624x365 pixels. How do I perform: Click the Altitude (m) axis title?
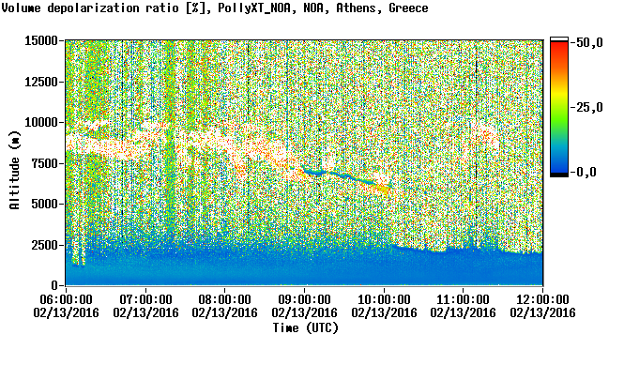[x=15, y=170]
